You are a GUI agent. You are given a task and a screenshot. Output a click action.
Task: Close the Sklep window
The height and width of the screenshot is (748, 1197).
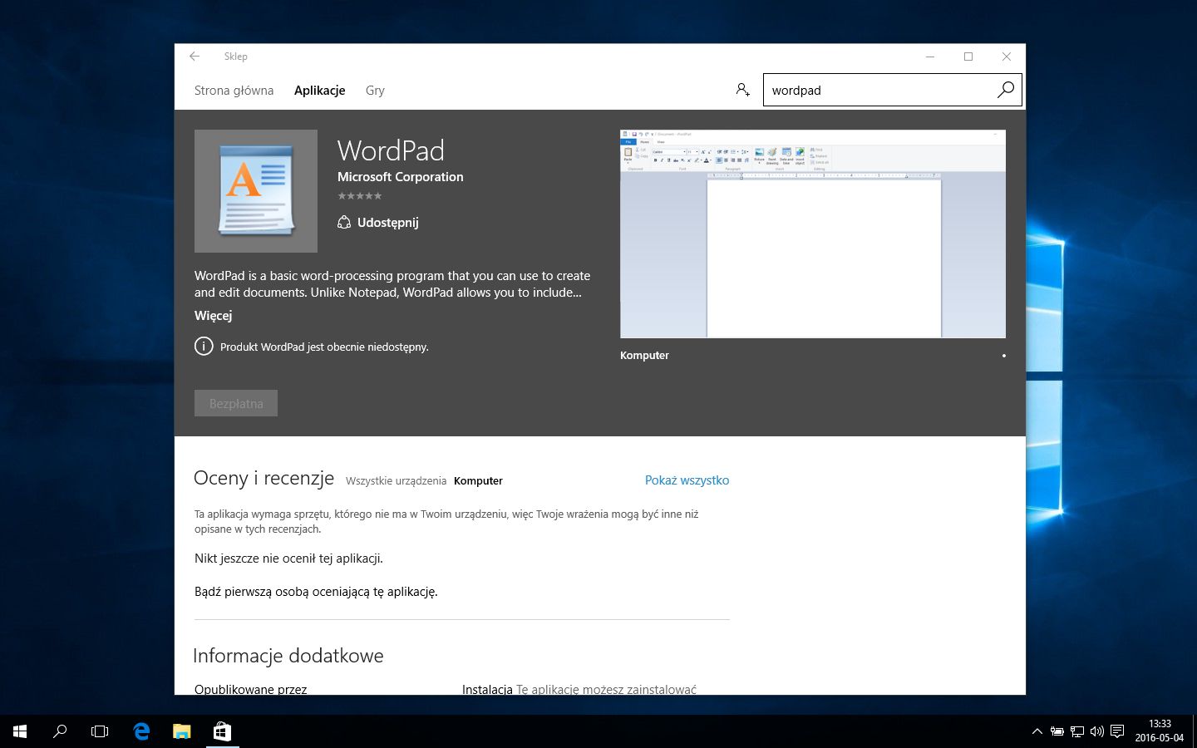pyautogui.click(x=1007, y=57)
